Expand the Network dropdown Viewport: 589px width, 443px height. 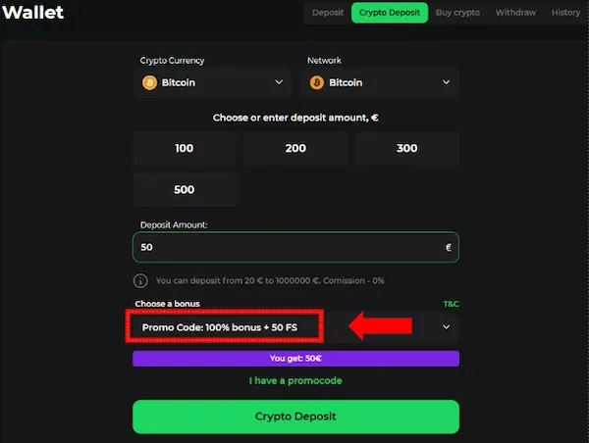(x=447, y=83)
